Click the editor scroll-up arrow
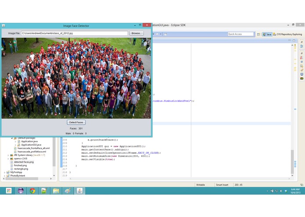This screenshot has height=217, width=305. [x=292, y=45]
